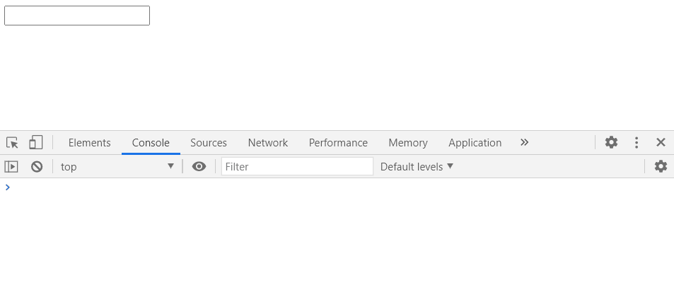Activate the inspect element picker icon
This screenshot has height=302, width=674.
point(12,143)
